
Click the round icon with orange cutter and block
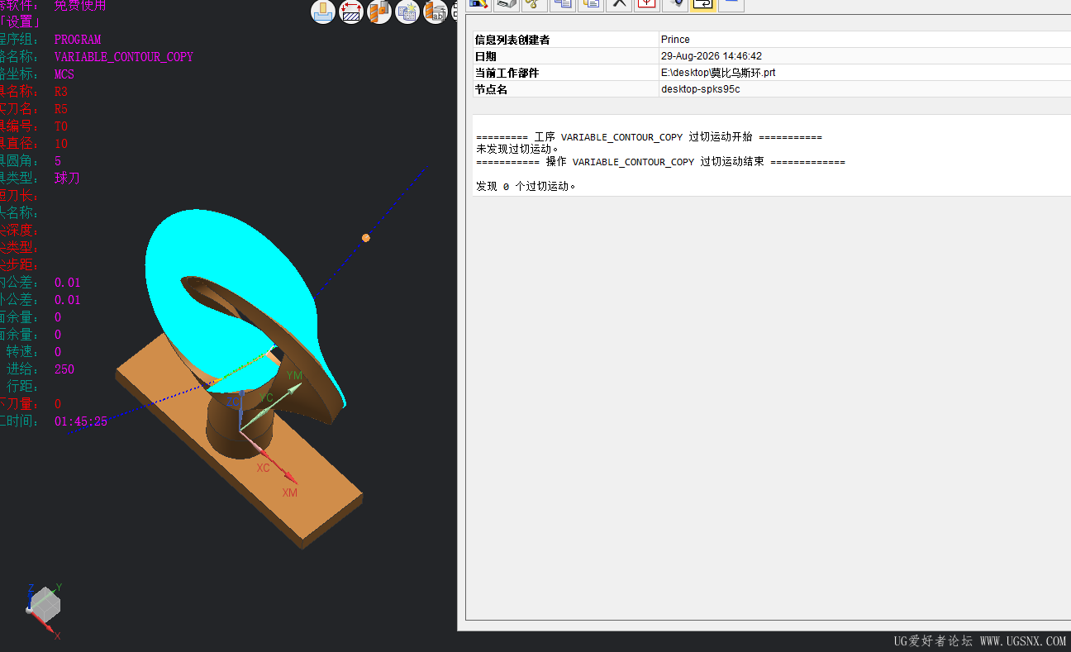[379, 12]
